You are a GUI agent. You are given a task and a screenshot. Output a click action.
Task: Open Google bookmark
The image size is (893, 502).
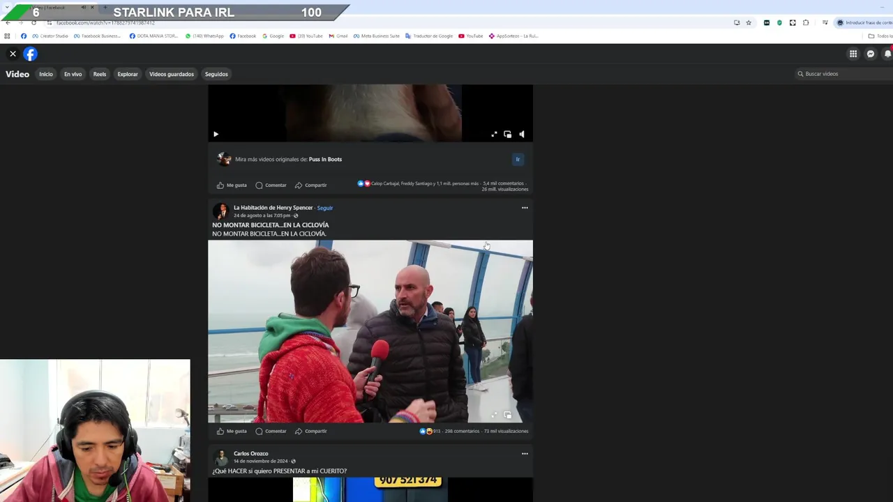click(273, 36)
